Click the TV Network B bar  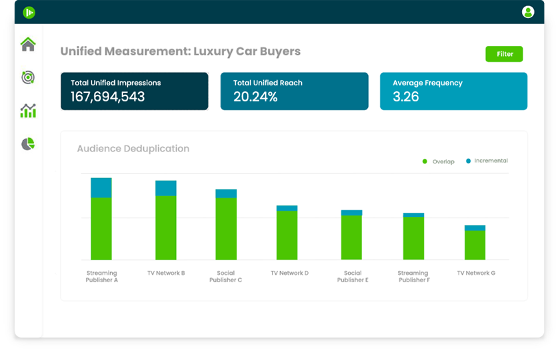click(166, 227)
